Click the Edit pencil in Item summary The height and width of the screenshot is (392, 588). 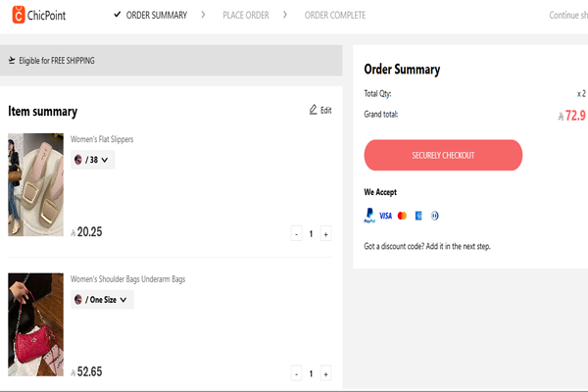click(314, 110)
